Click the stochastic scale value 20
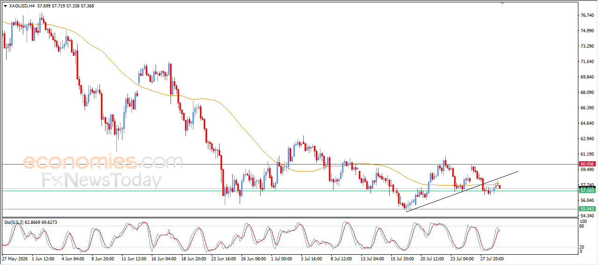This screenshot has height=265, width=598. pos(582,247)
